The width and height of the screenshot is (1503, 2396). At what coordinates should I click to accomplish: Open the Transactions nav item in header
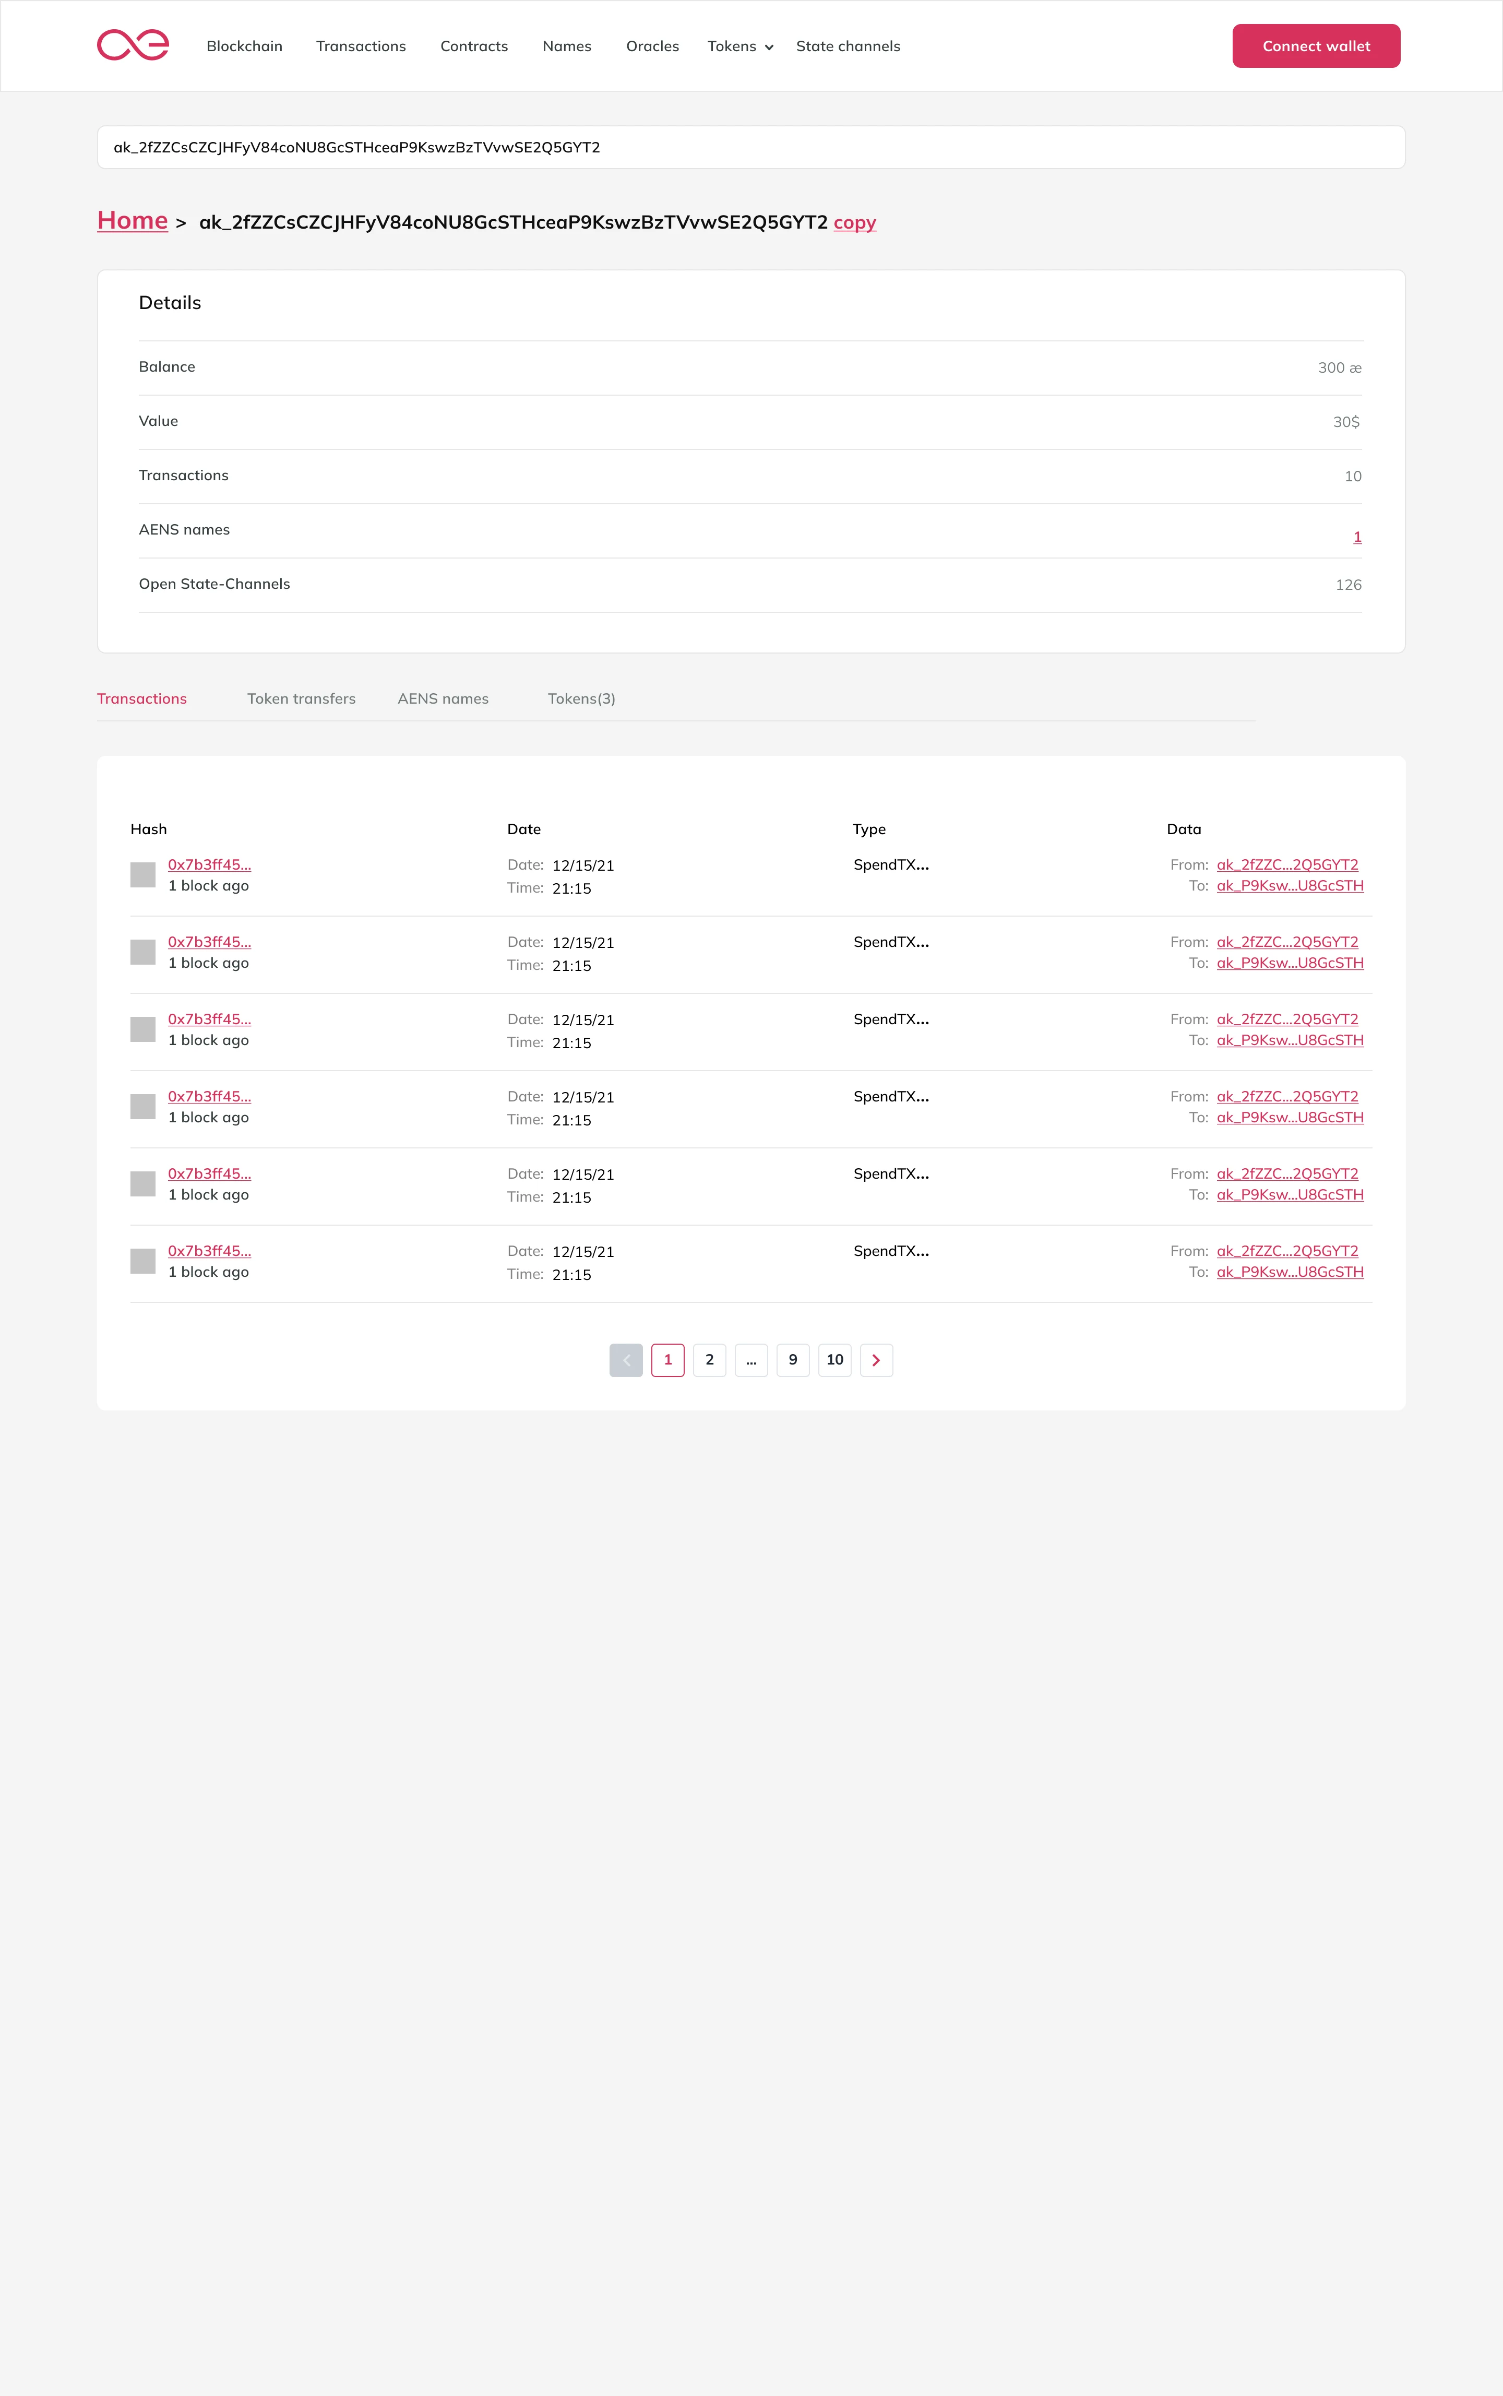coord(361,47)
